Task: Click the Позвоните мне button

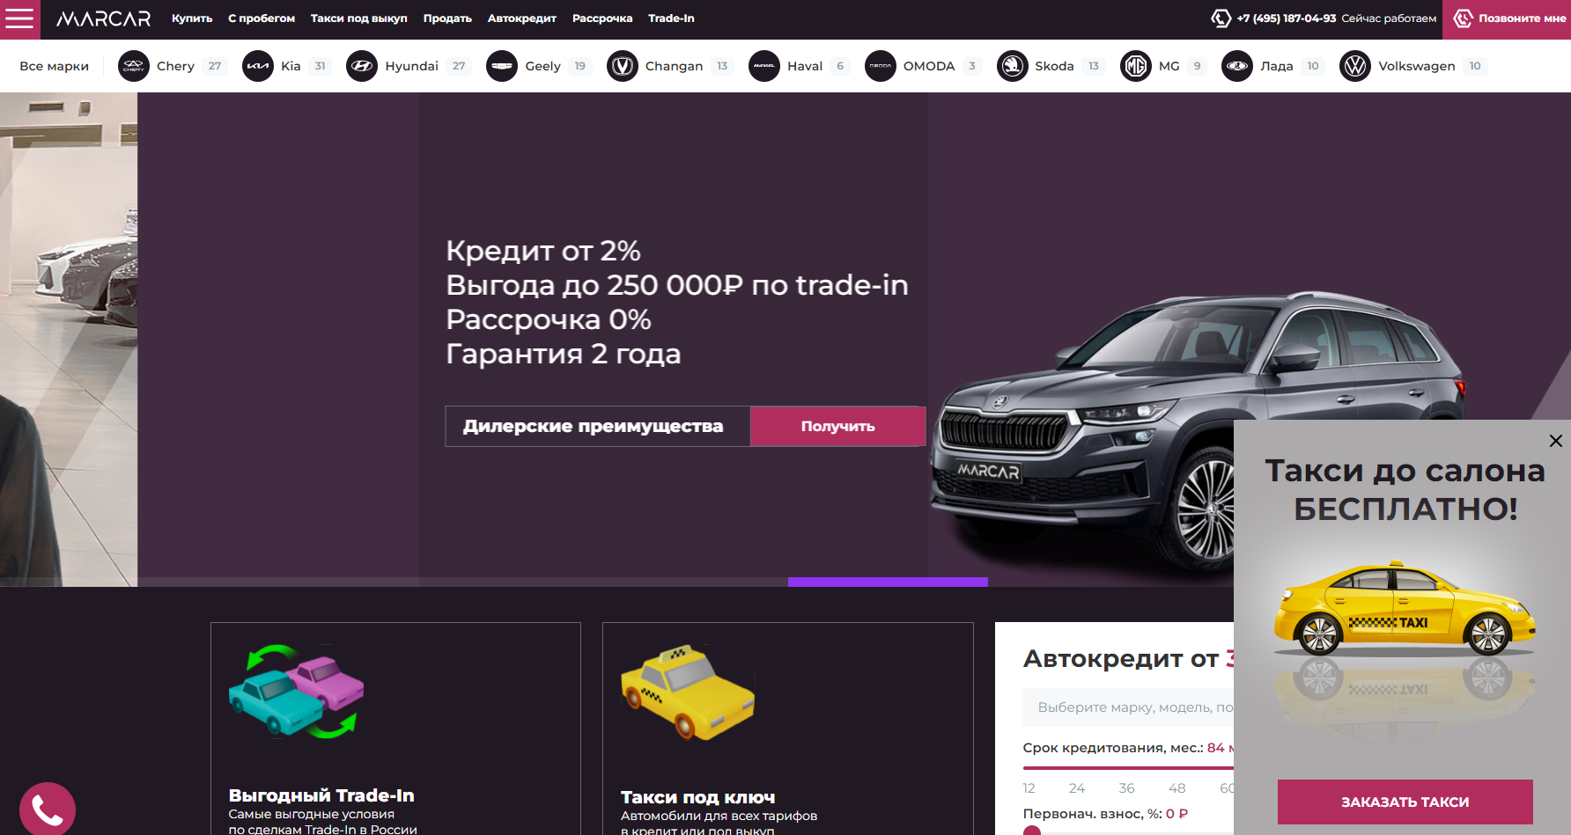Action: (1507, 19)
